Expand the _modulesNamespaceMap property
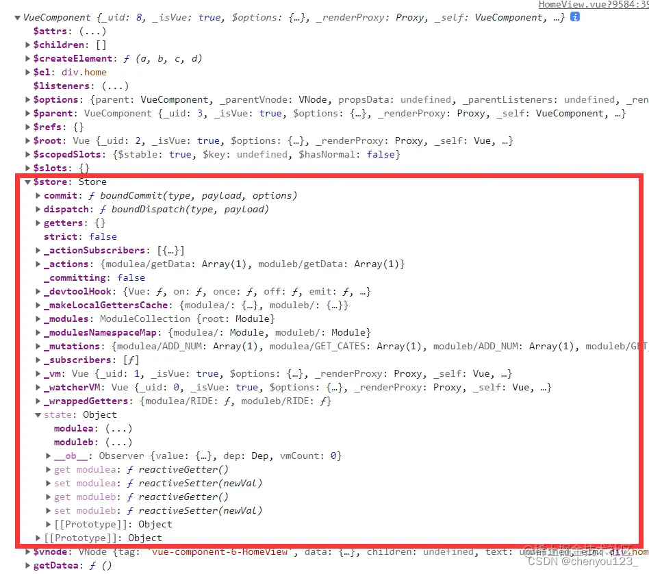The height and width of the screenshot is (574, 649). point(38,333)
